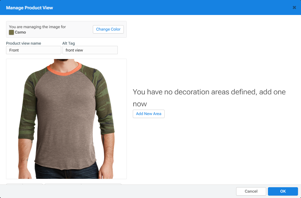Click the 'Alt Tag' label

[68, 43]
